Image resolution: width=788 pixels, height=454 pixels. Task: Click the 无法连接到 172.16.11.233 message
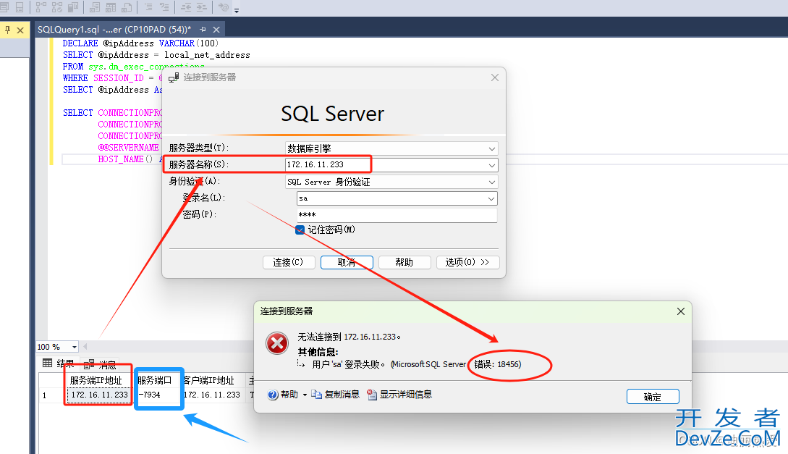349,337
